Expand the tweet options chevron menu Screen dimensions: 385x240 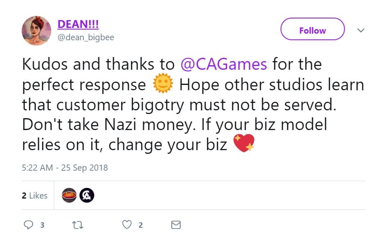361,30
